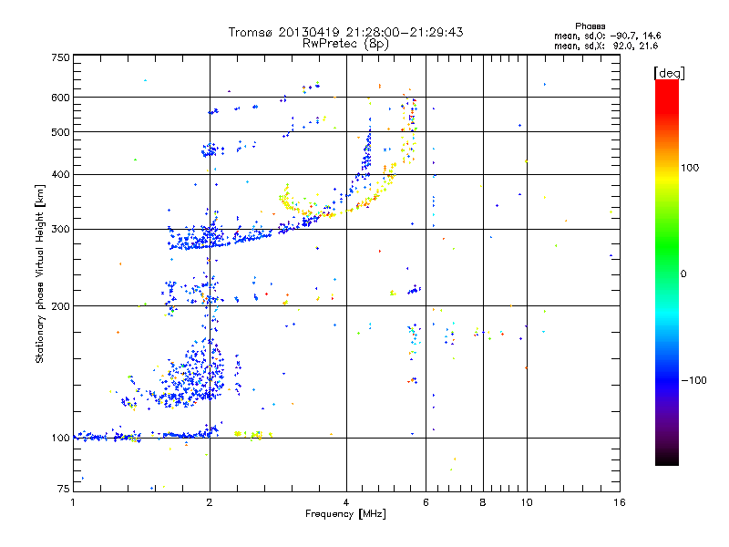
Task: Click the y-axis tick label '500'
Action: coord(60,132)
